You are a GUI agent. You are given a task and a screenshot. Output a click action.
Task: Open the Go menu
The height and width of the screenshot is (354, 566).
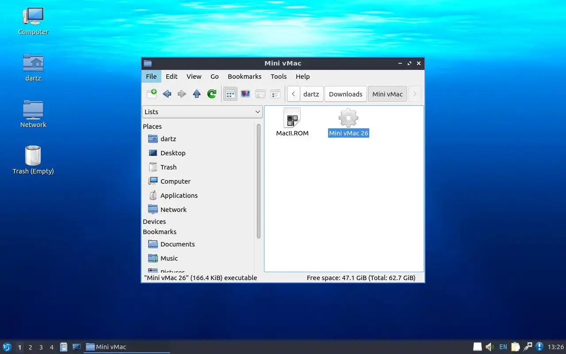[x=214, y=76]
